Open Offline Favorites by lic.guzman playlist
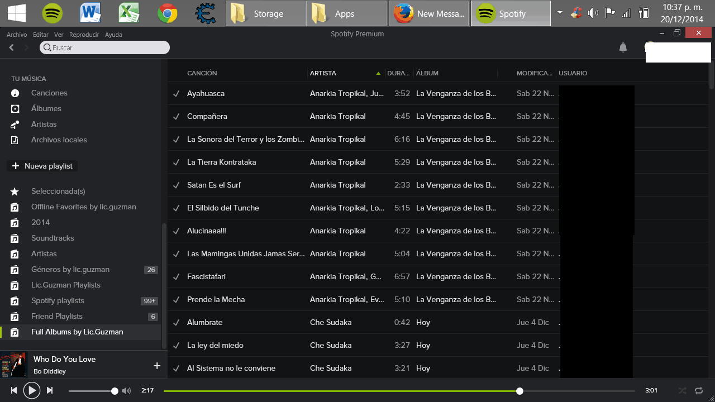The image size is (715, 402). pyautogui.click(x=84, y=207)
